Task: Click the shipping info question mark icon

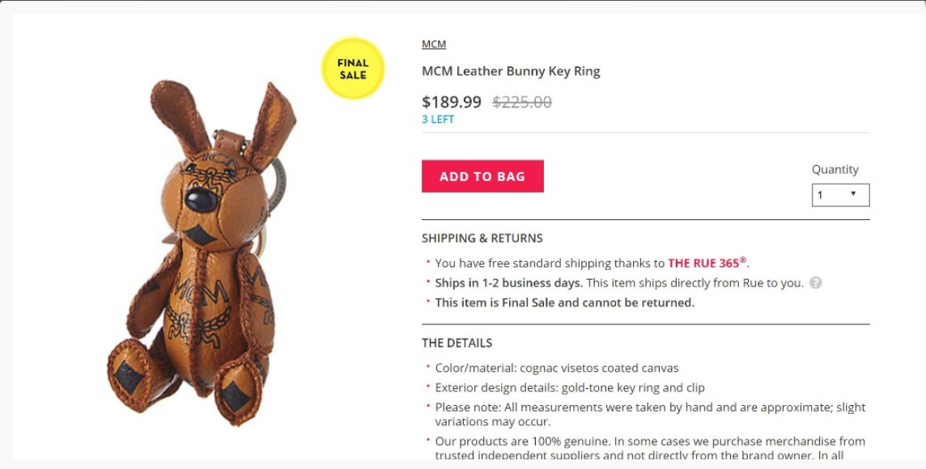Action: tap(816, 283)
